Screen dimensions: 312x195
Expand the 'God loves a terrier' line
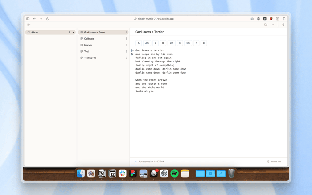tap(132, 50)
